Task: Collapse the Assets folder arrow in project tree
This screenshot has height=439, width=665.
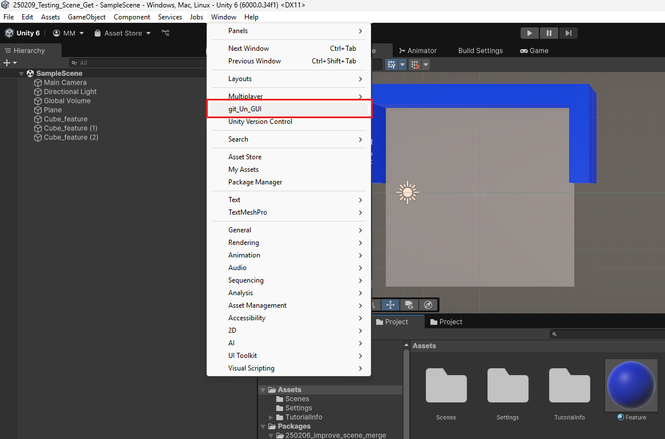Action: coord(263,390)
